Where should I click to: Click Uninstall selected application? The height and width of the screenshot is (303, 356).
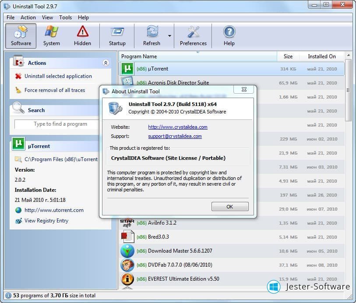tap(58, 76)
